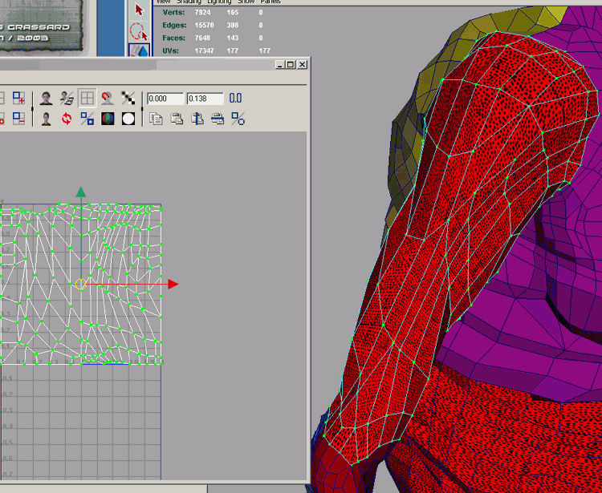
Task: Click the red circular arrows update icon
Action: [x=67, y=119]
